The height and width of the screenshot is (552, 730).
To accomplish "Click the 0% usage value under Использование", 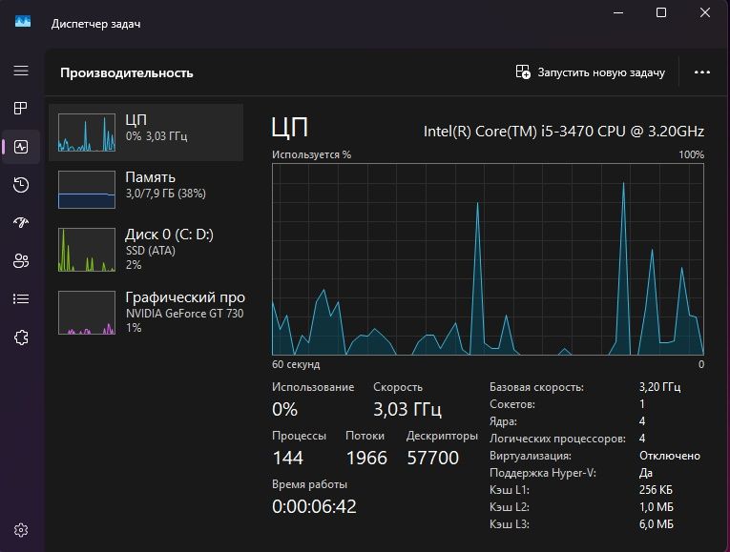I will (284, 409).
